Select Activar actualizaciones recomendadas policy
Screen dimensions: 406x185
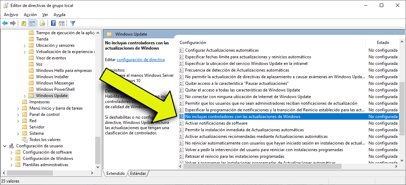pyautogui.click(x=256, y=136)
